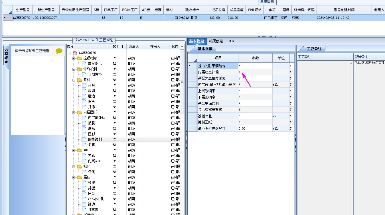Viewport: 385px width, 215px height.
Task: Collapse the AOI folder node
Action: 74,150
